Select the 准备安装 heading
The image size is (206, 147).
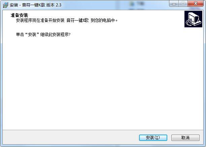coord(19,16)
